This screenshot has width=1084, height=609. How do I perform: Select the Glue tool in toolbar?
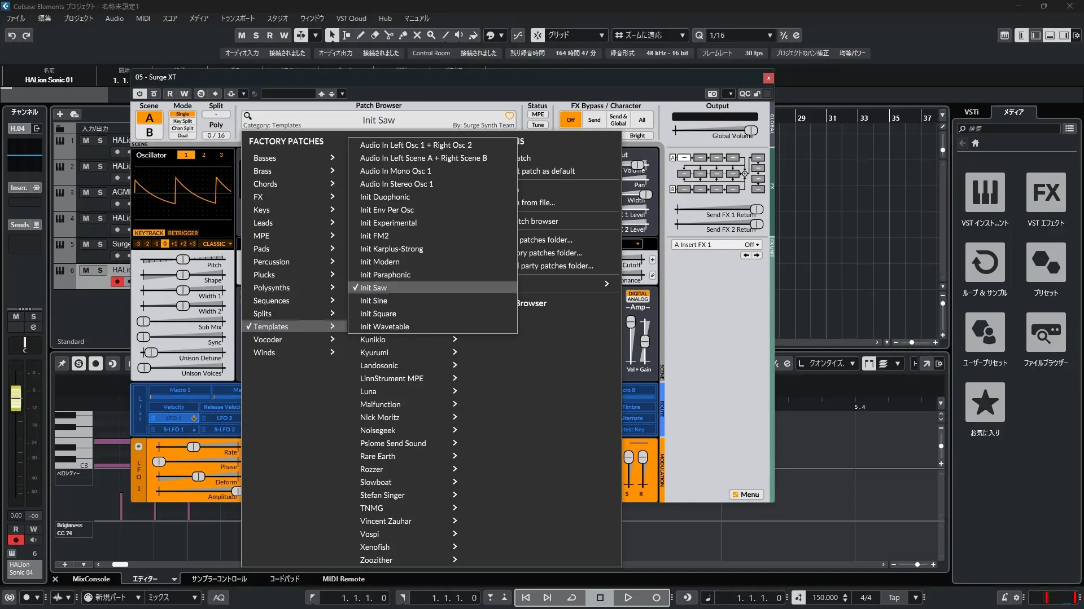403,36
